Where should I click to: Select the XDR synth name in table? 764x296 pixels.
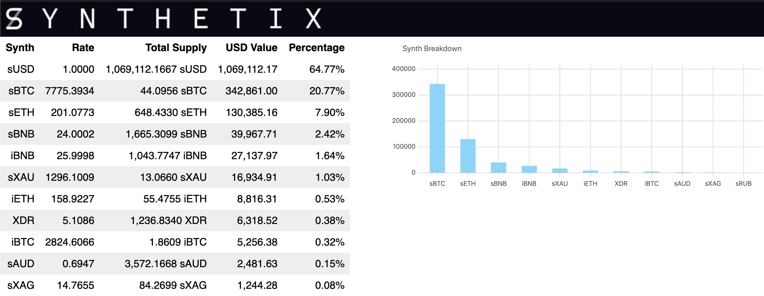23,220
